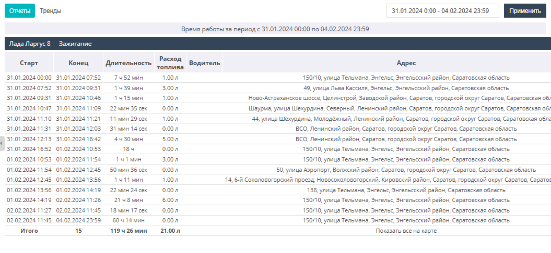The width and height of the screenshot is (551, 253).
Task: Open the Показать все на карте link
Action: point(406,231)
